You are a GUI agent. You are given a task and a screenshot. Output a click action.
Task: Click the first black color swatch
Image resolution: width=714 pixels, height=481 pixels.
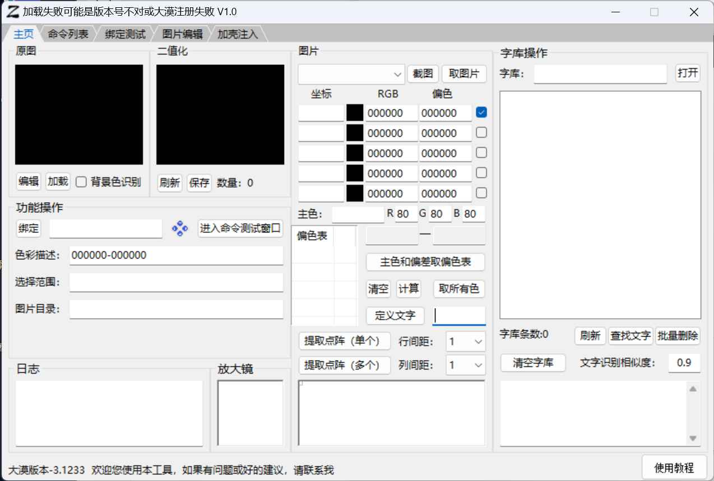click(x=355, y=113)
